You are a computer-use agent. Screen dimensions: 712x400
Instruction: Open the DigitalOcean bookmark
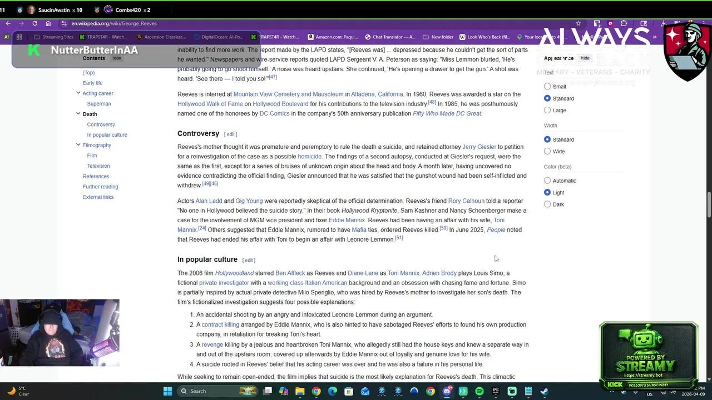click(217, 37)
